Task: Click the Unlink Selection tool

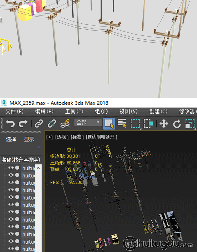Action: (x=52, y=123)
